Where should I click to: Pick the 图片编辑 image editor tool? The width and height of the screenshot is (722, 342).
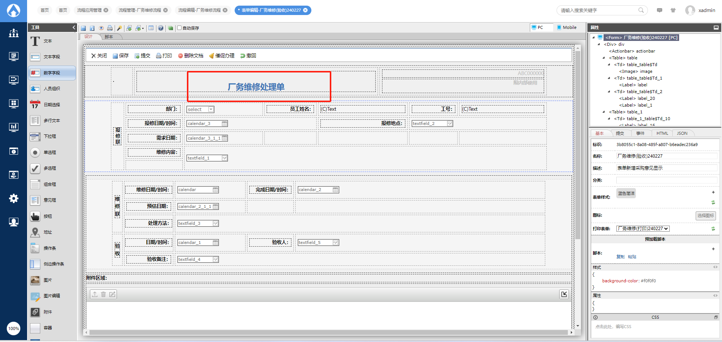[x=52, y=296]
